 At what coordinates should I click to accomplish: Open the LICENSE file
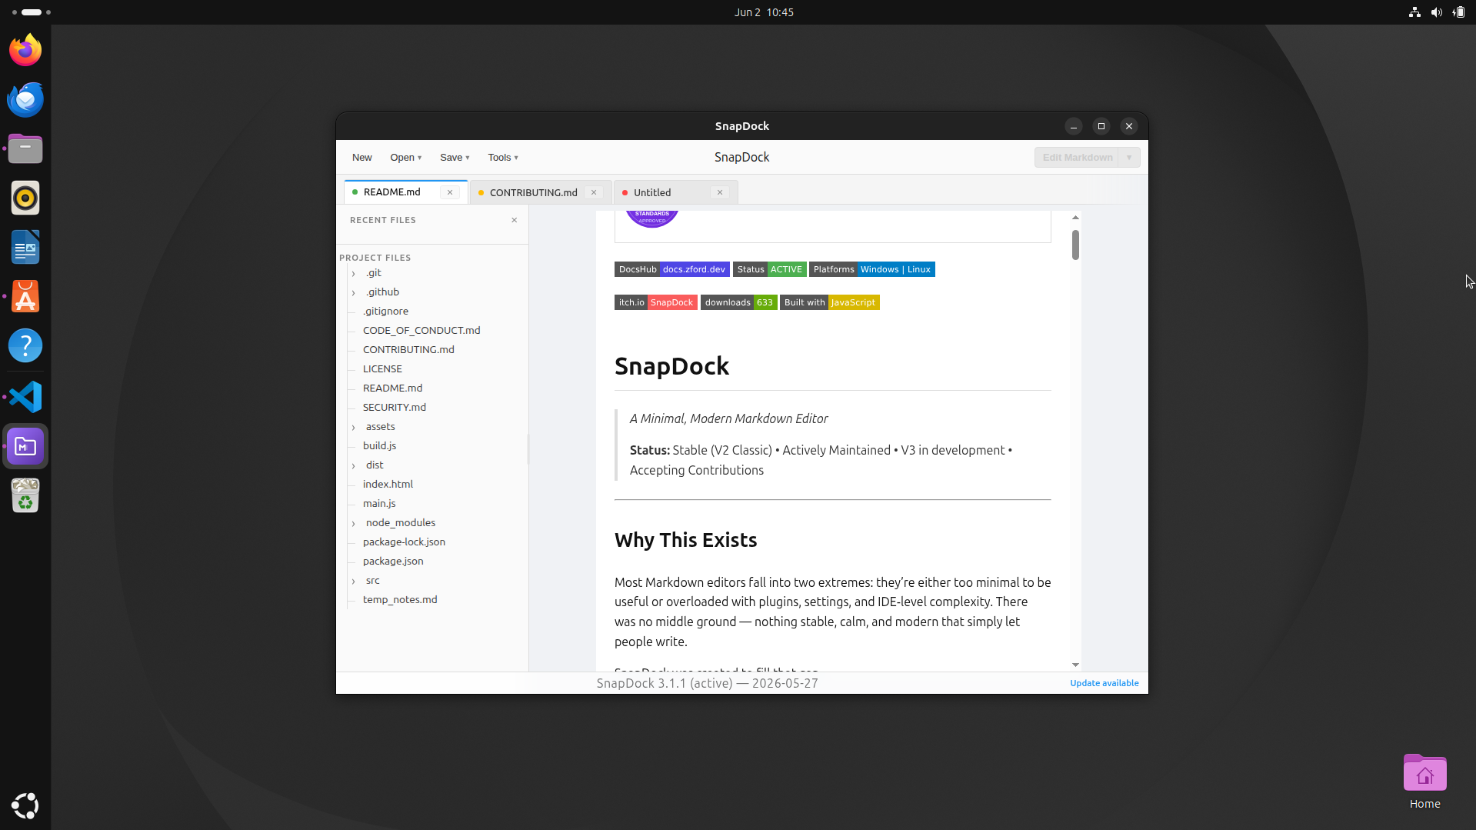tap(382, 369)
